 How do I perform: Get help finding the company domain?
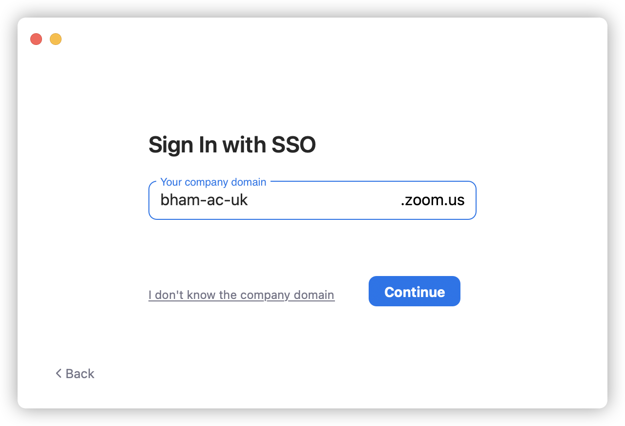[x=241, y=295]
